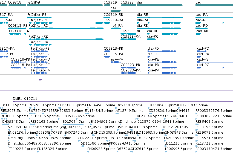Select the CG9319 gene label
This screenshot has height=153, width=233.
[x=110, y=2]
